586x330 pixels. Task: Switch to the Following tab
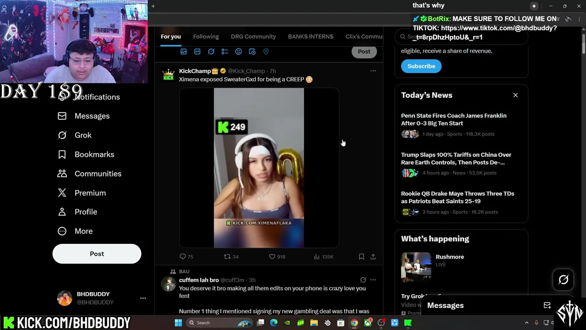click(x=206, y=37)
